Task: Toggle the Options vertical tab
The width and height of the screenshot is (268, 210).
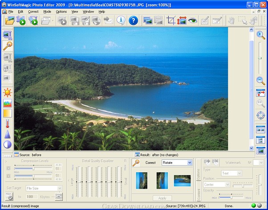Action: [x=198, y=174]
